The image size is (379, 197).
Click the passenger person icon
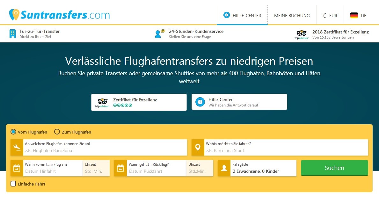[224, 168]
